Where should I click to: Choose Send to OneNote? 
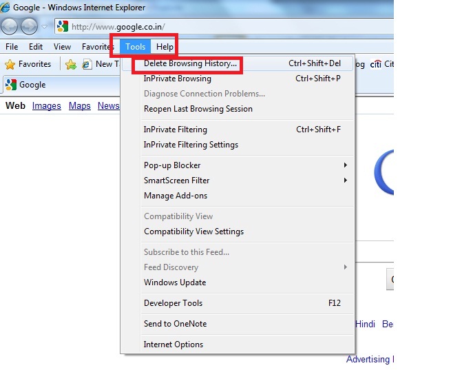[x=237, y=324]
